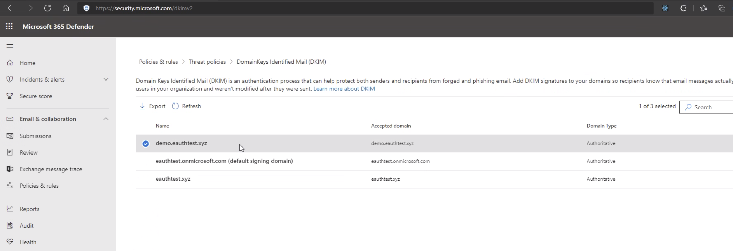Click the Policies & rules sliders icon
The width and height of the screenshot is (733, 251).
(10, 185)
